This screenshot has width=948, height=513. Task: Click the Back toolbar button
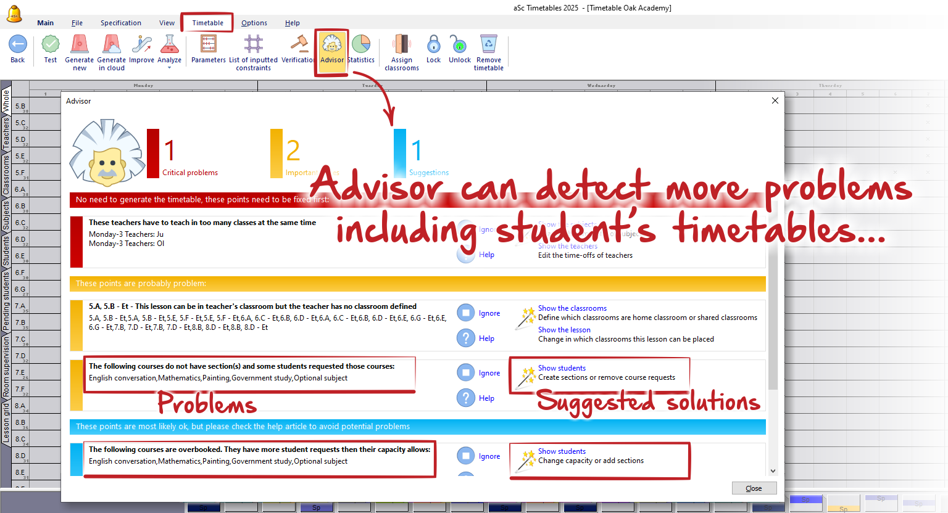[x=17, y=49]
